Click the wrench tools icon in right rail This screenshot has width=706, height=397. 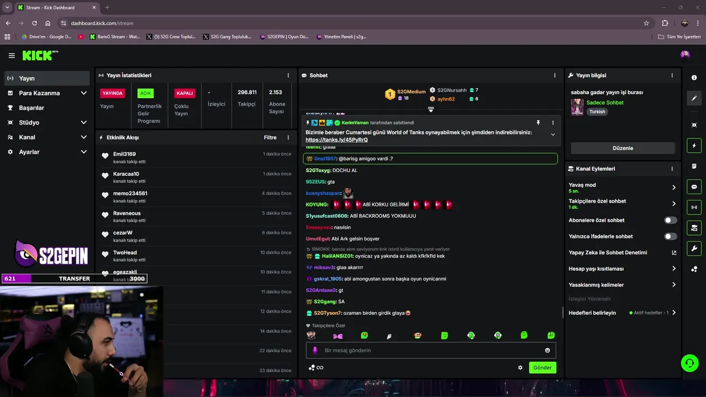(x=694, y=248)
